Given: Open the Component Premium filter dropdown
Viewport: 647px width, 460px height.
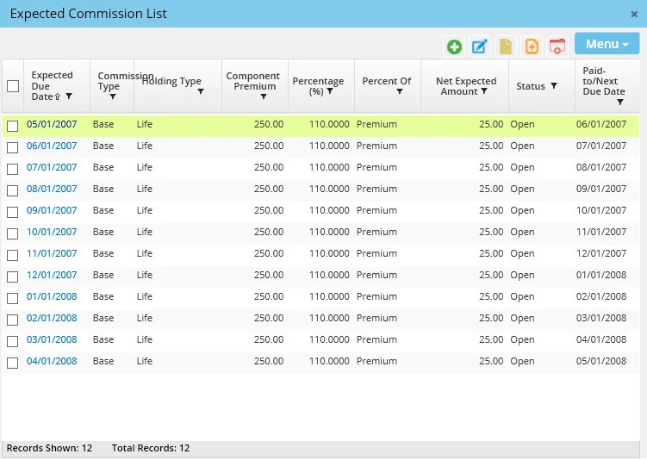Looking at the screenshot, I should 264,96.
